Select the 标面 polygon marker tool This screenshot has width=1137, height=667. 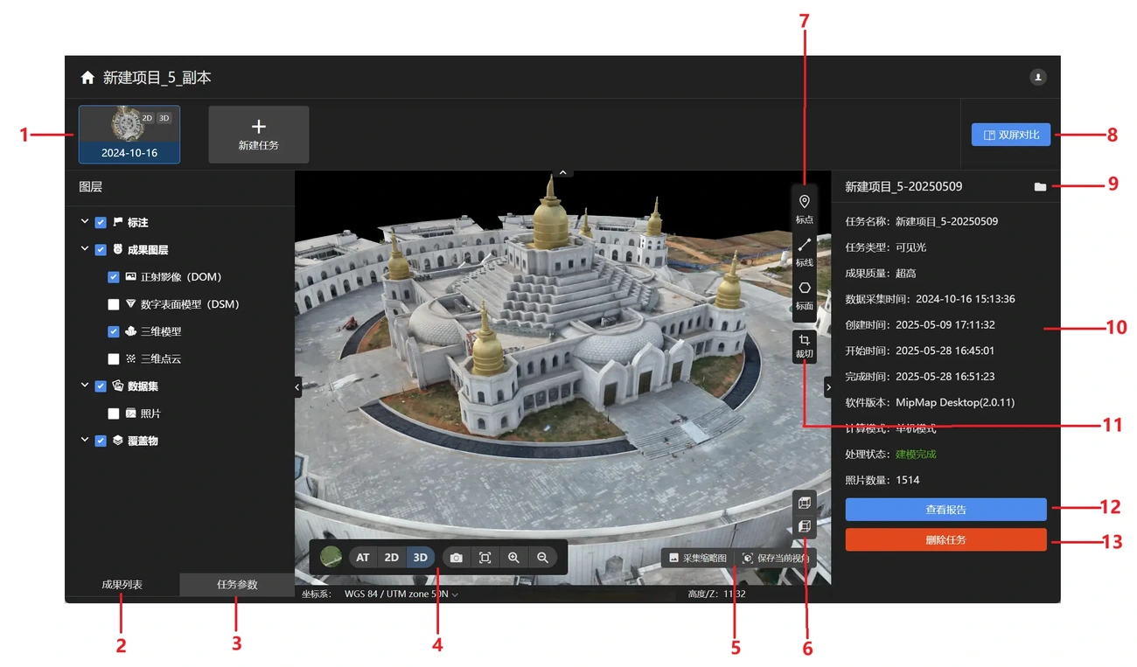(804, 295)
